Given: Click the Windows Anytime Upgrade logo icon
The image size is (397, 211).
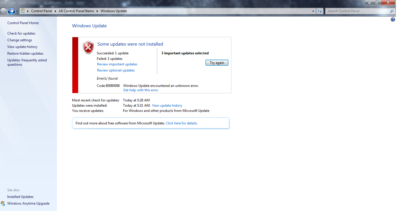Looking at the screenshot, I should (3, 203).
